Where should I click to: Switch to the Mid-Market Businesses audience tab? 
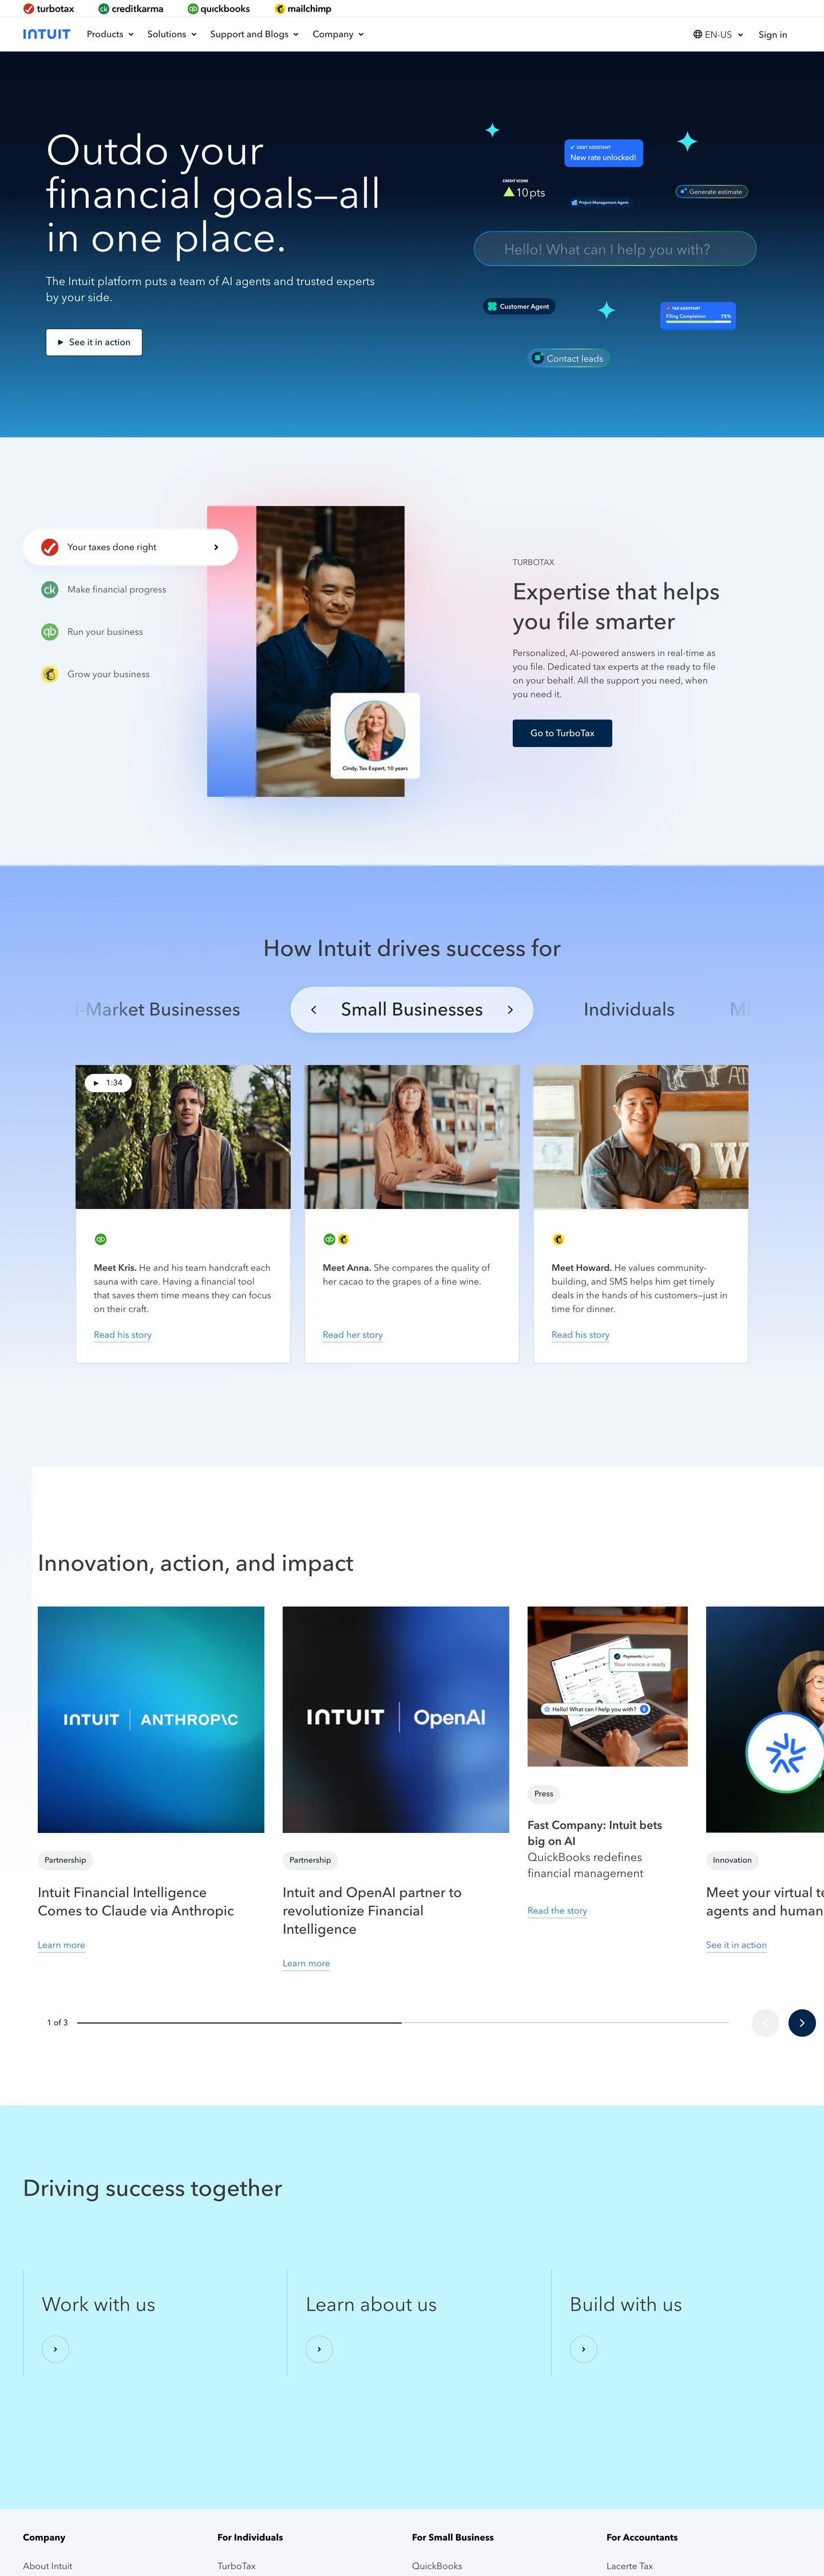click(x=158, y=1010)
